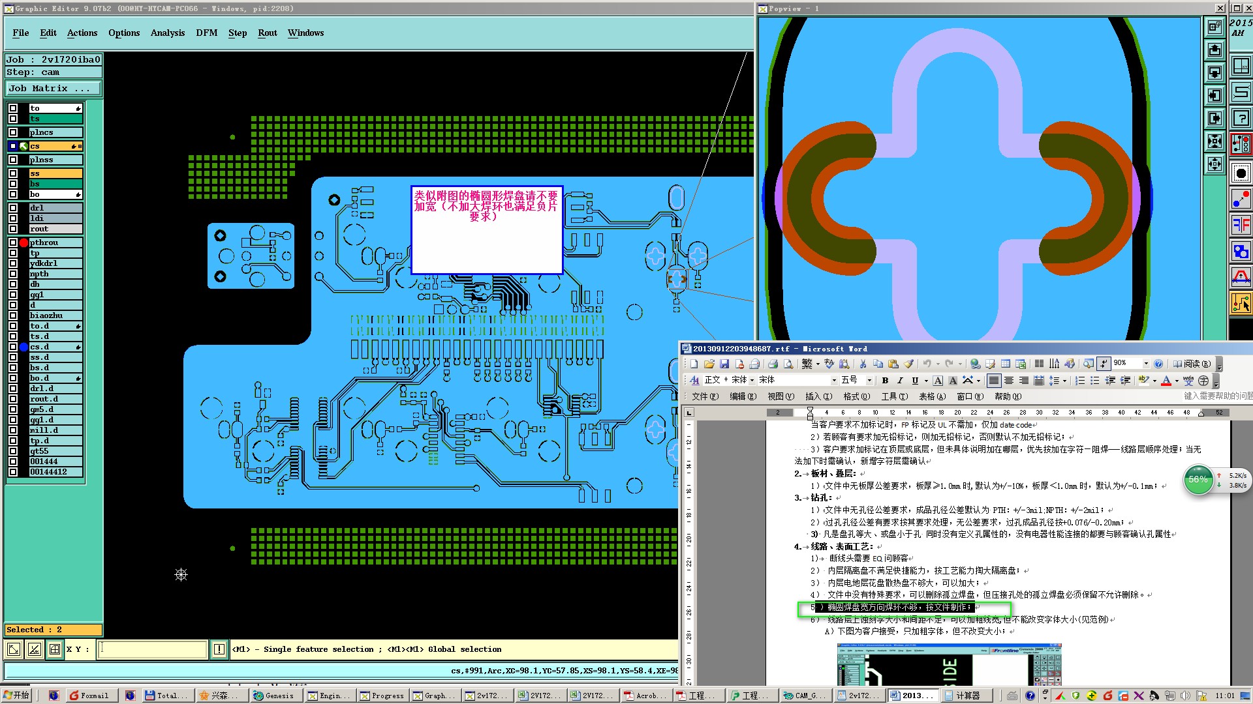Toggle bold formatting in Word
Image resolution: width=1253 pixels, height=704 pixels.
[885, 381]
